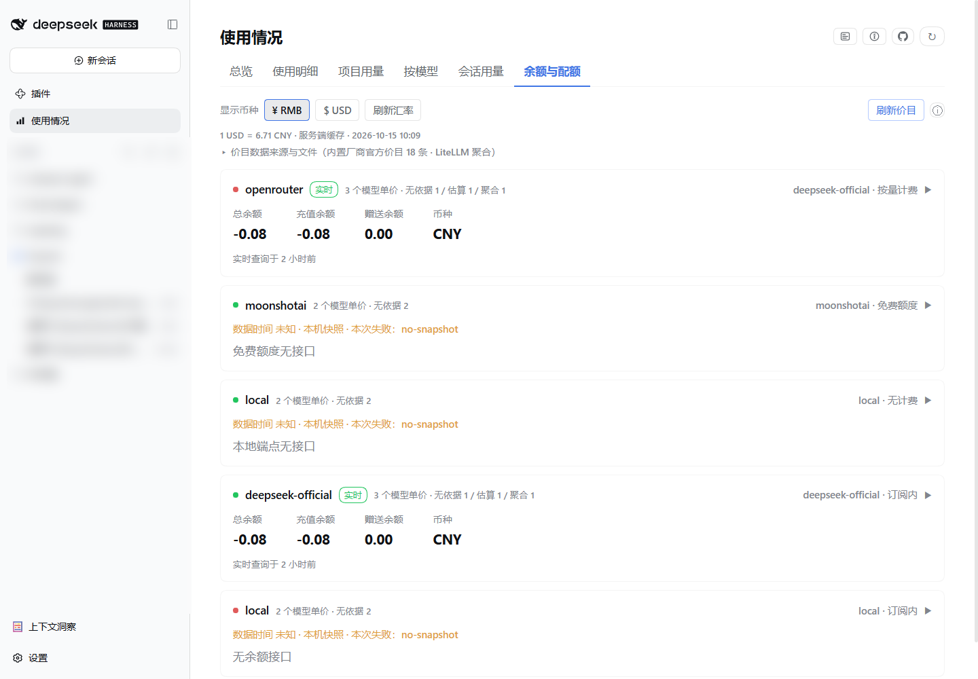Click the info circle icon in header
The width and height of the screenshot is (978, 679).
pyautogui.click(x=874, y=37)
